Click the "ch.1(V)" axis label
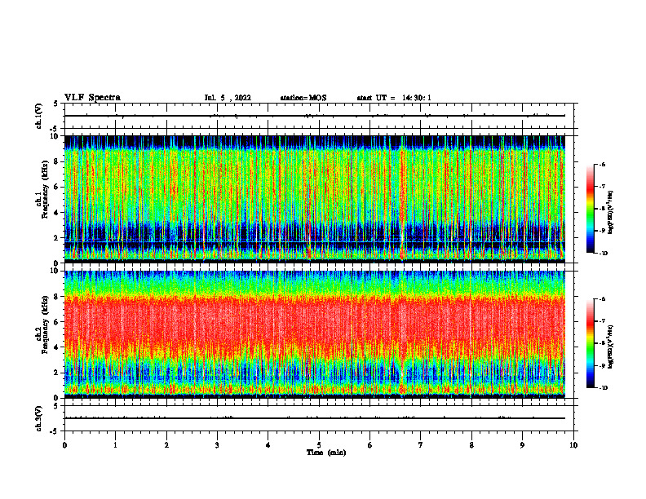 tap(39, 116)
